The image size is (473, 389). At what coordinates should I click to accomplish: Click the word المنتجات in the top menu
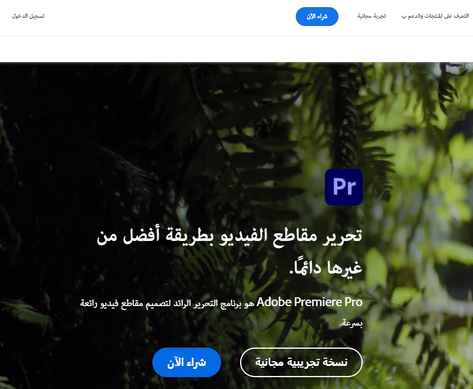click(434, 16)
